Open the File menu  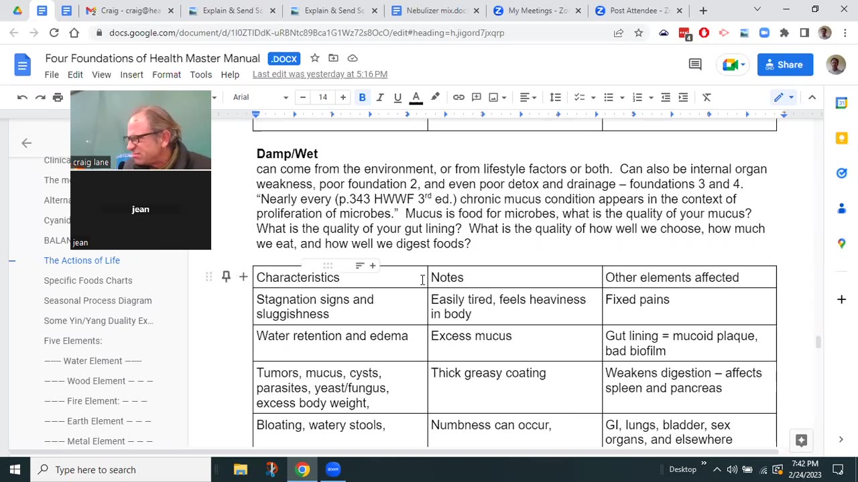[52, 74]
